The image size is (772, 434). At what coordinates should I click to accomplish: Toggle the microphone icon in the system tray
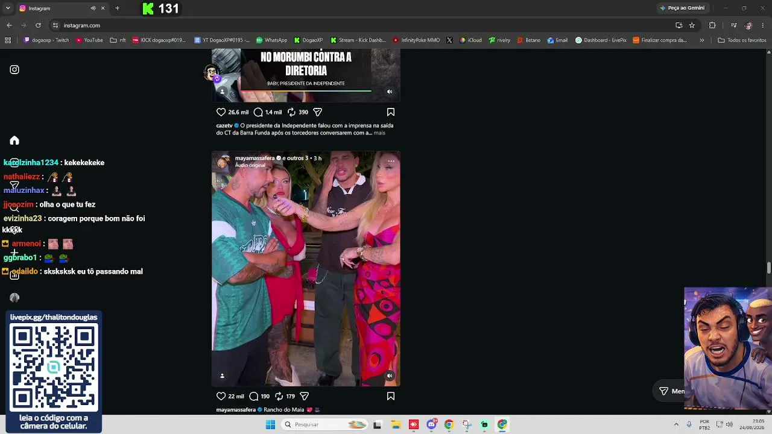coord(689,424)
